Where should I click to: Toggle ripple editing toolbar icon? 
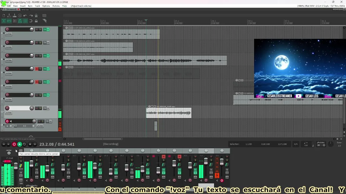tap(15, 21)
